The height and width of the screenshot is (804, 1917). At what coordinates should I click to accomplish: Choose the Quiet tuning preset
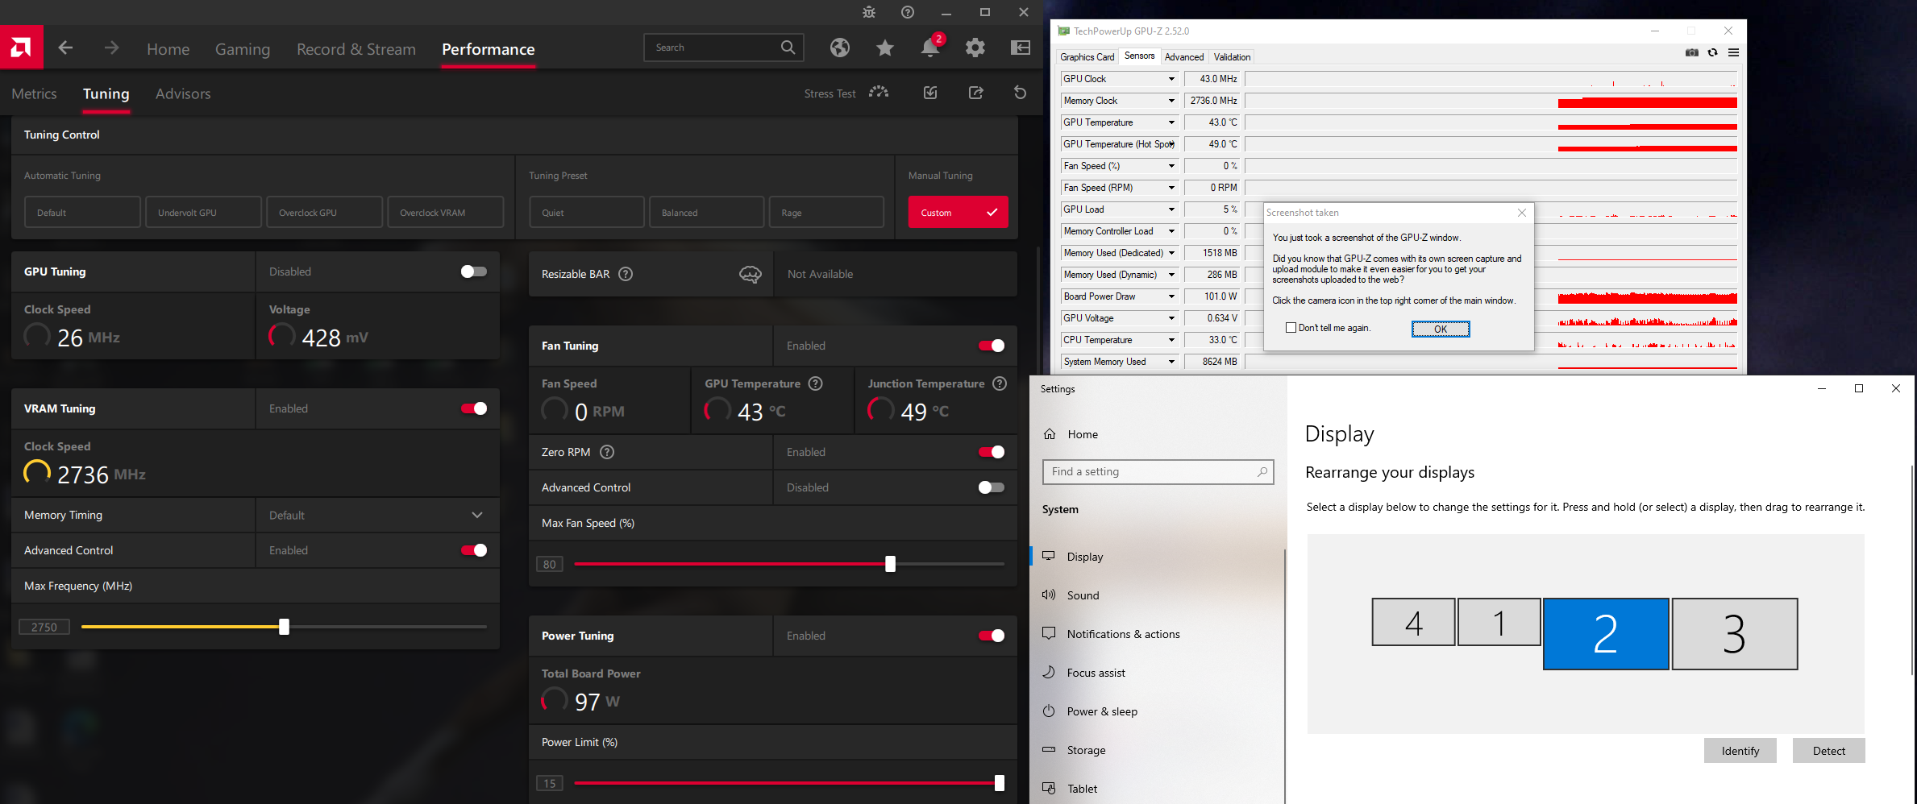coord(587,213)
